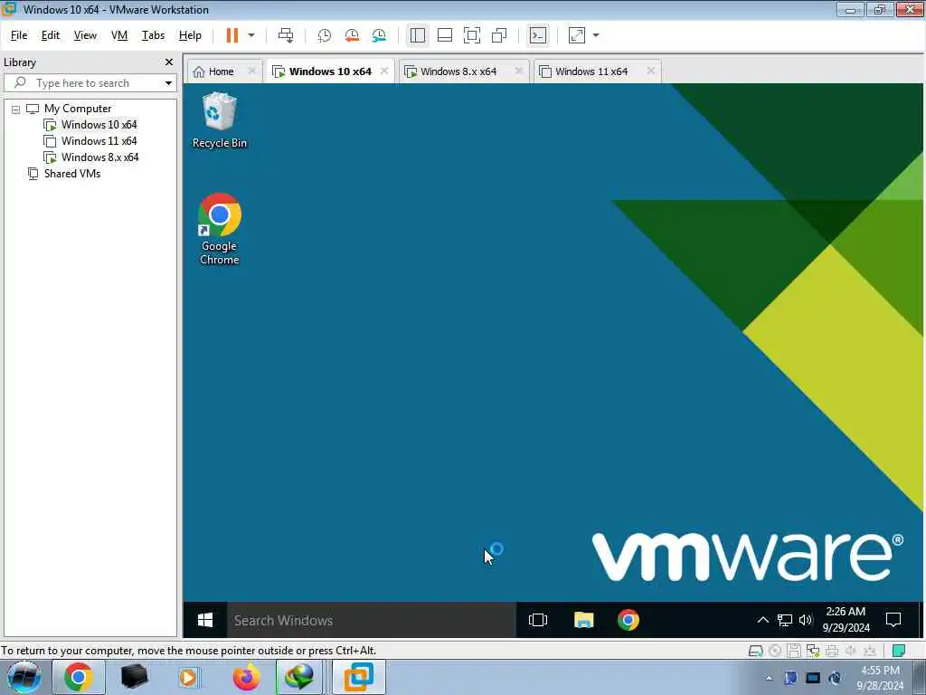The width and height of the screenshot is (926, 695).
Task: Open stretch options dropdown arrow
Action: click(596, 35)
